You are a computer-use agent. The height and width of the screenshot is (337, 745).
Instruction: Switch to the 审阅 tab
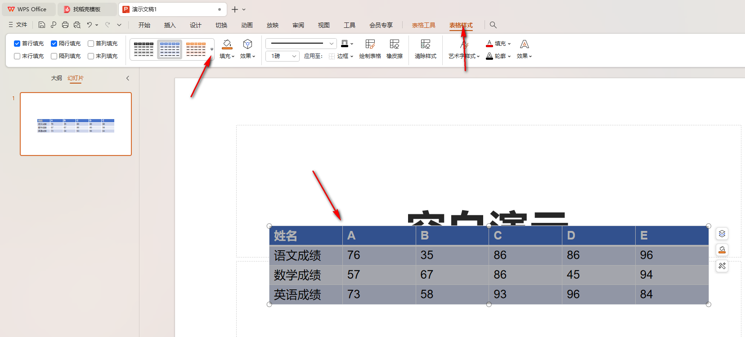point(298,25)
